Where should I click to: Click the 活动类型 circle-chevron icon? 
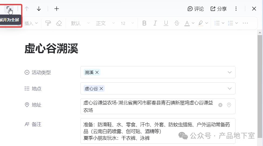27,72
